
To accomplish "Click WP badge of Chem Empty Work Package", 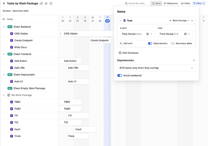I will click(x=10, y=88).
